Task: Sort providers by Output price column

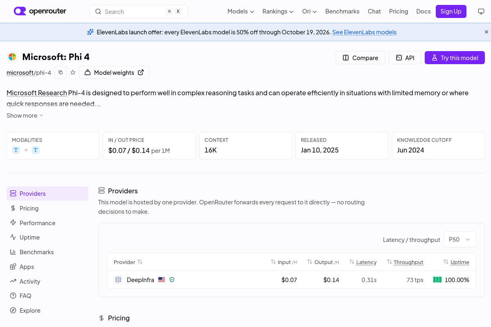Action: pos(323,262)
